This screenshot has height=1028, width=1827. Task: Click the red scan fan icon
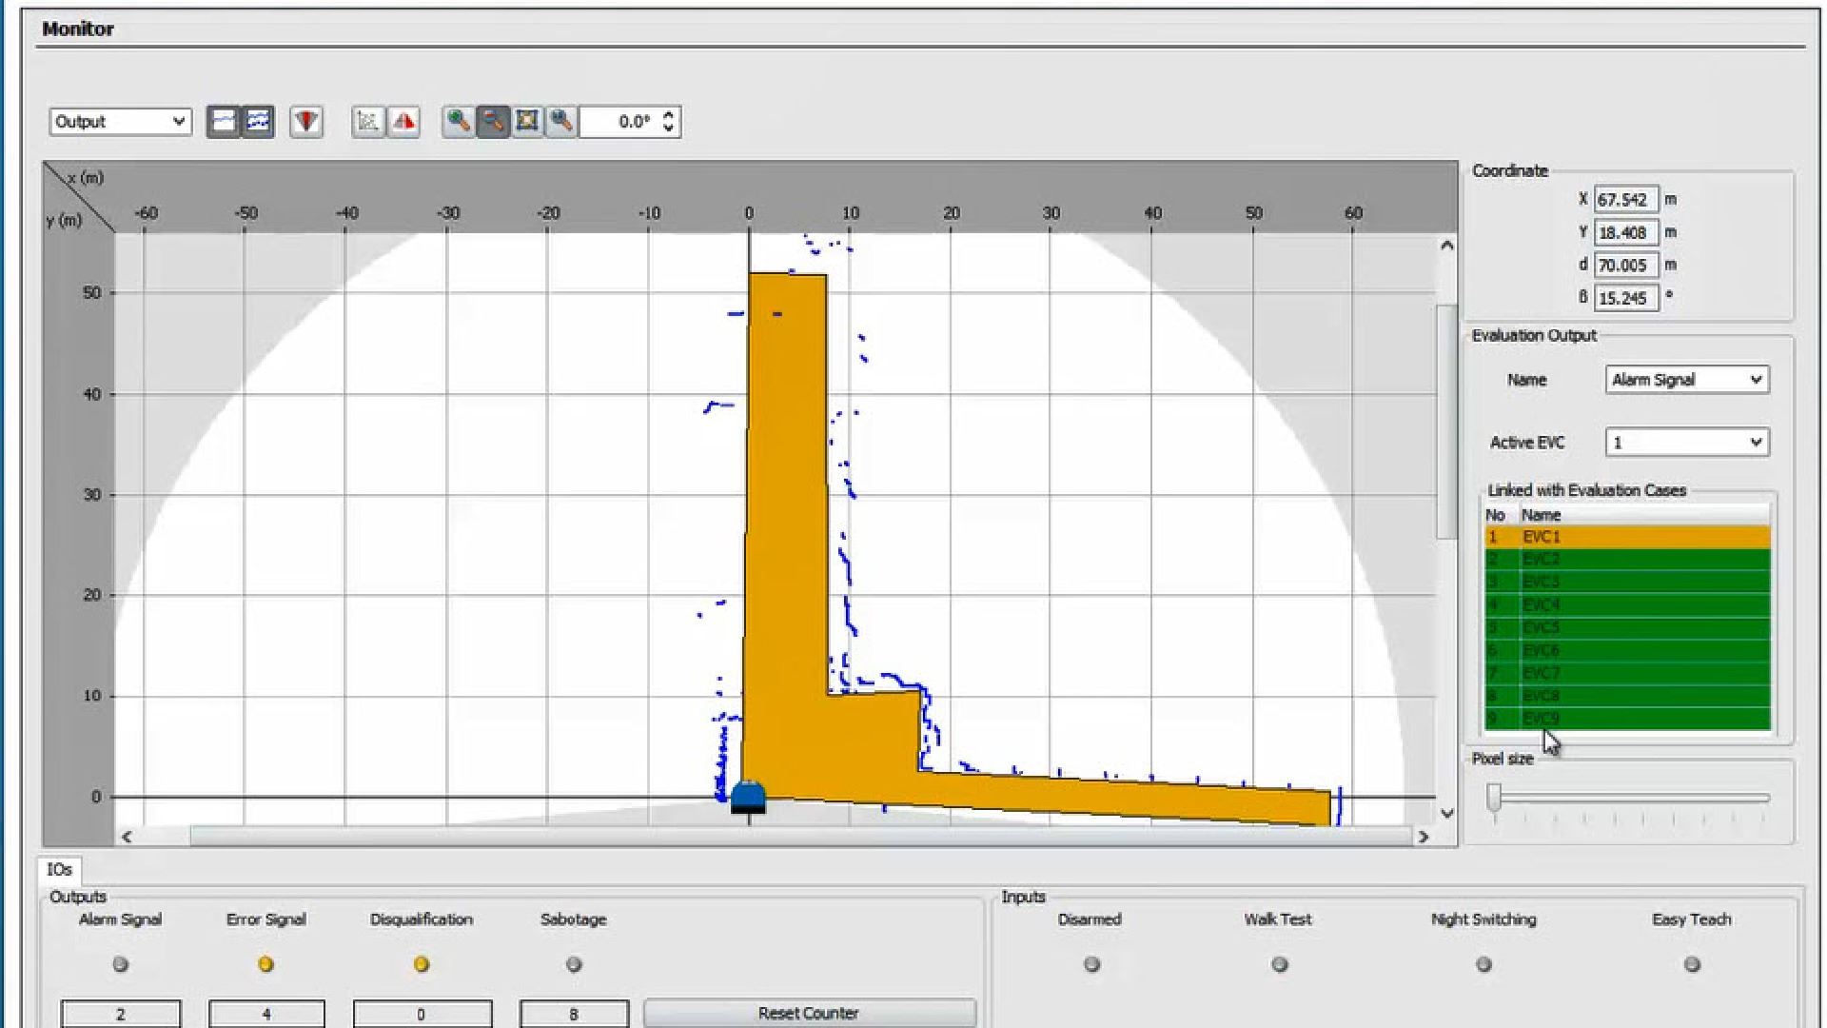(x=305, y=121)
